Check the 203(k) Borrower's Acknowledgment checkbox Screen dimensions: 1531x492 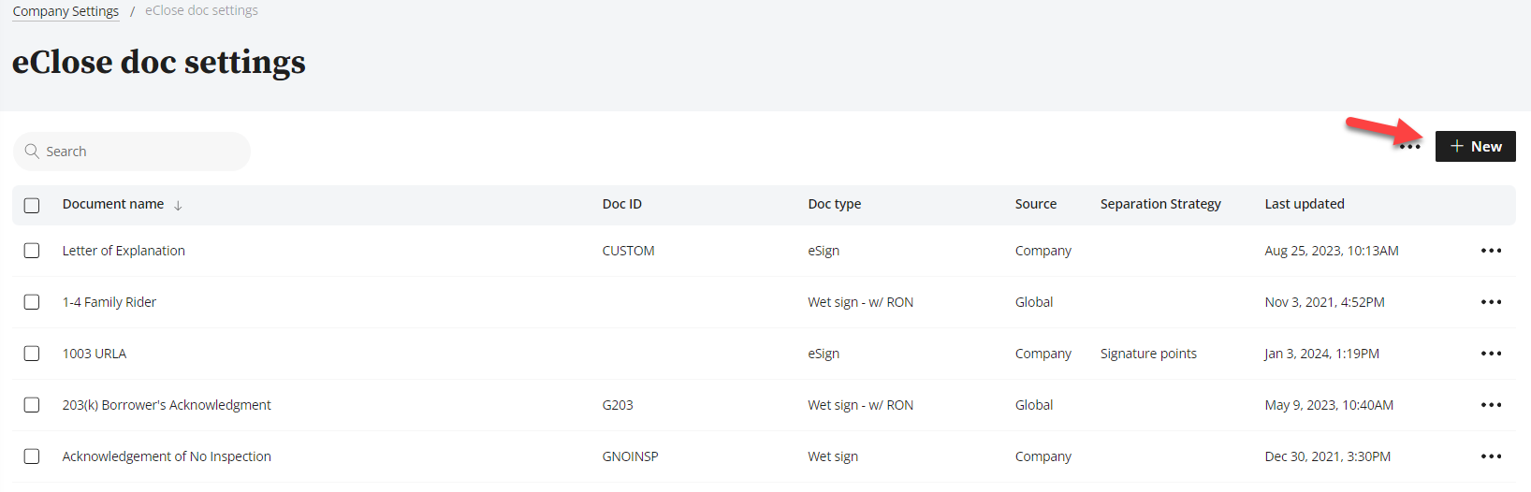point(32,405)
